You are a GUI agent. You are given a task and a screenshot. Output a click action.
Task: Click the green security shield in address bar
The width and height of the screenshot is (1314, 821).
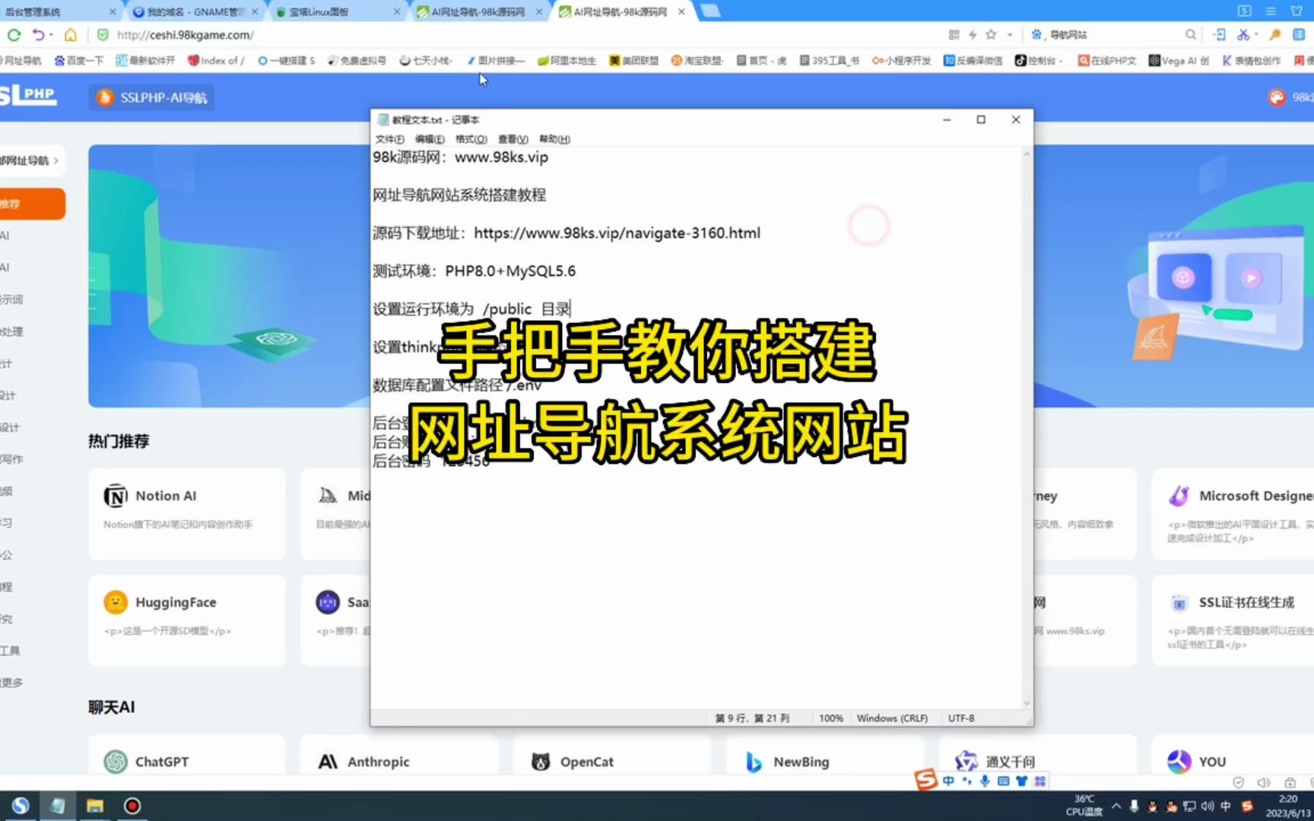coord(103,34)
